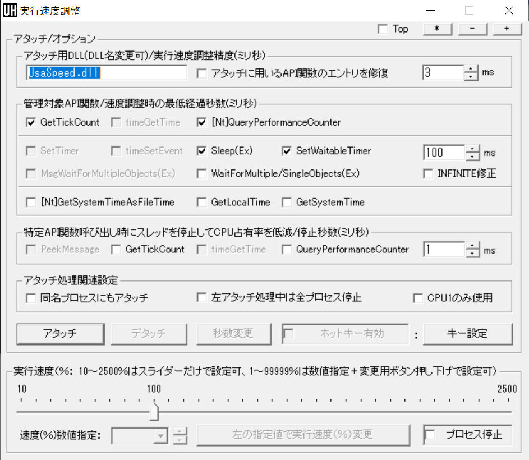Image resolution: width=529 pixels, height=460 pixels.
Task: Decrease the 100 ms value with down arrow
Action: tap(473, 157)
